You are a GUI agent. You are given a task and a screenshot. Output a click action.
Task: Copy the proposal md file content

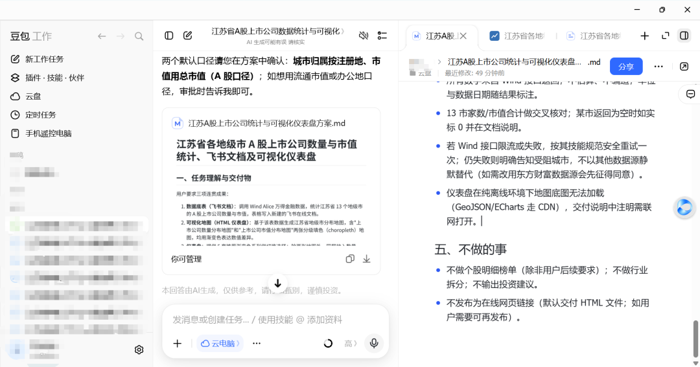pos(350,259)
